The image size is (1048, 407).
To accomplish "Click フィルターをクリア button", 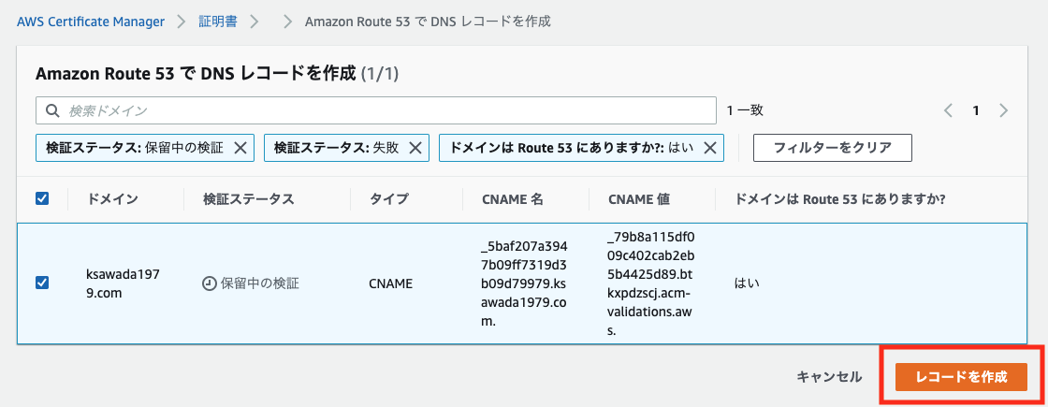I will [832, 148].
